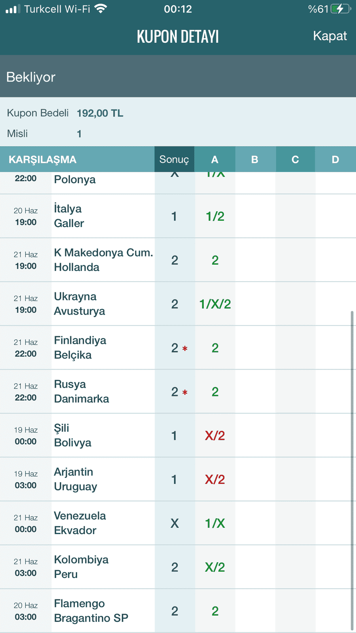
Task: Tap the red asterisk on Rusya Danimarka result
Action: pyautogui.click(x=185, y=392)
